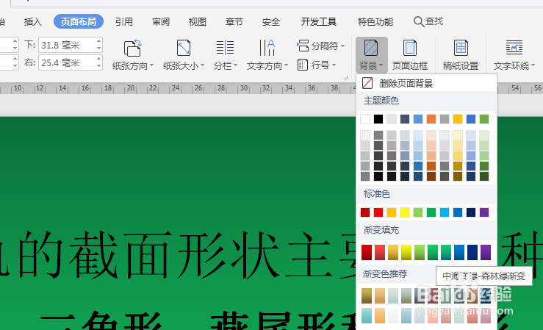
Task: Select dark navy standard color
Action: pyautogui.click(x=471, y=212)
